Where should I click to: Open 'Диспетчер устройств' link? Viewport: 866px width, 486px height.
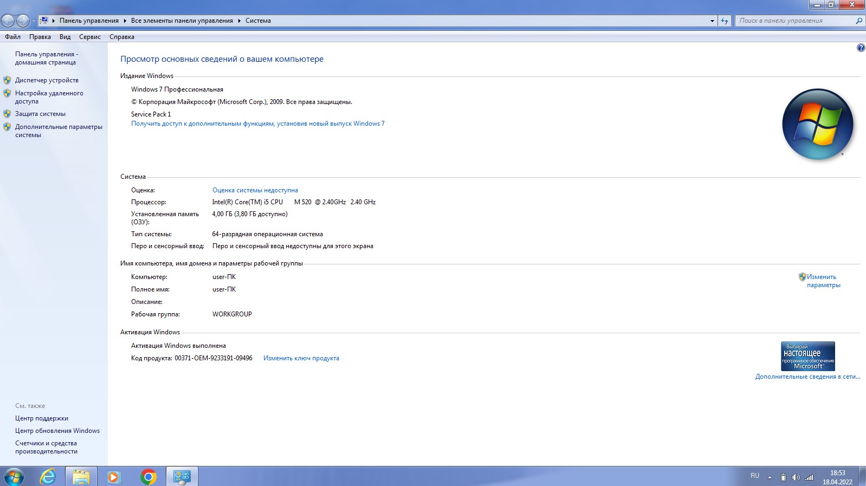point(47,80)
